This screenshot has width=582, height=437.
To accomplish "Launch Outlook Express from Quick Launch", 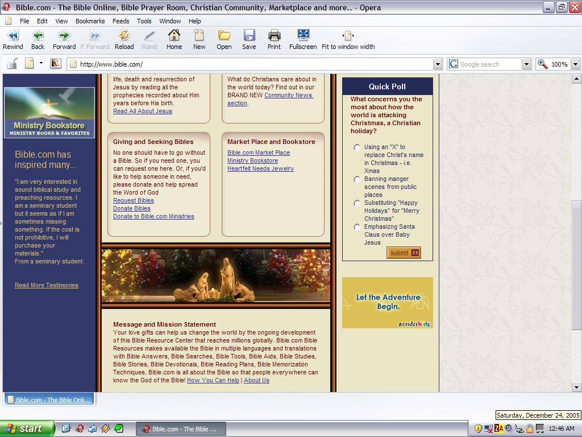I will (93, 428).
